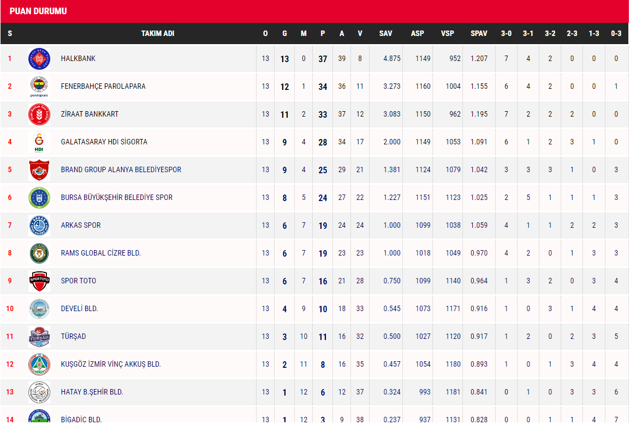Click the PUAN DURUMU heading

(x=38, y=11)
